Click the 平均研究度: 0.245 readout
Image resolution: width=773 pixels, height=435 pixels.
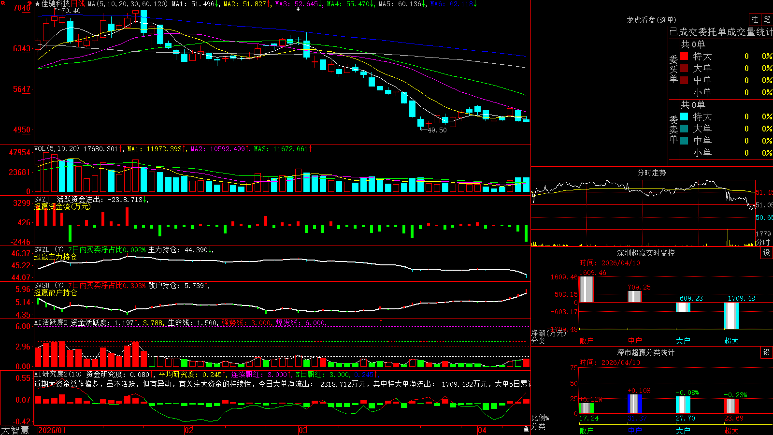point(190,375)
